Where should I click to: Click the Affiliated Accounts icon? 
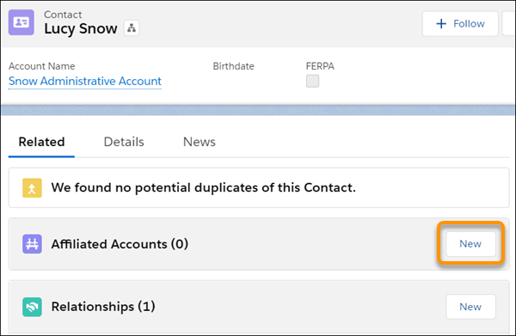click(32, 244)
